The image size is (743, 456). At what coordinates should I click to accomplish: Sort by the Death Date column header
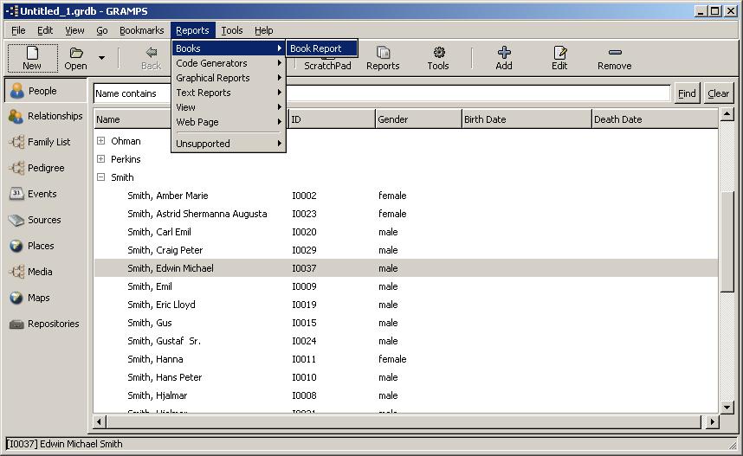pos(656,119)
